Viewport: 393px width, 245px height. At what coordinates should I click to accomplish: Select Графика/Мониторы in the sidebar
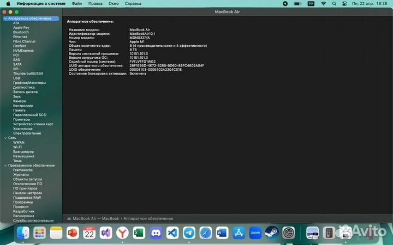29,83
